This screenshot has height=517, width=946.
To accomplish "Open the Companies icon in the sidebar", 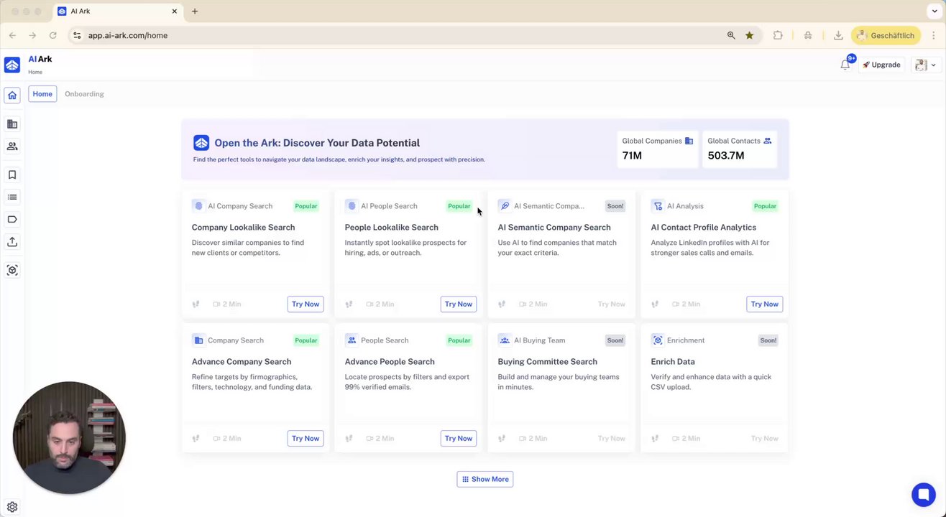I will point(12,124).
